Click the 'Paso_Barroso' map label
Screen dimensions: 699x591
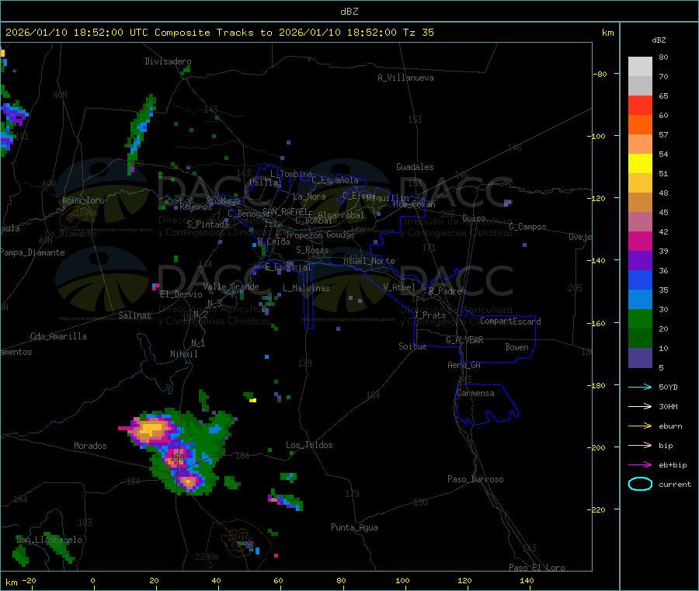tap(475, 479)
